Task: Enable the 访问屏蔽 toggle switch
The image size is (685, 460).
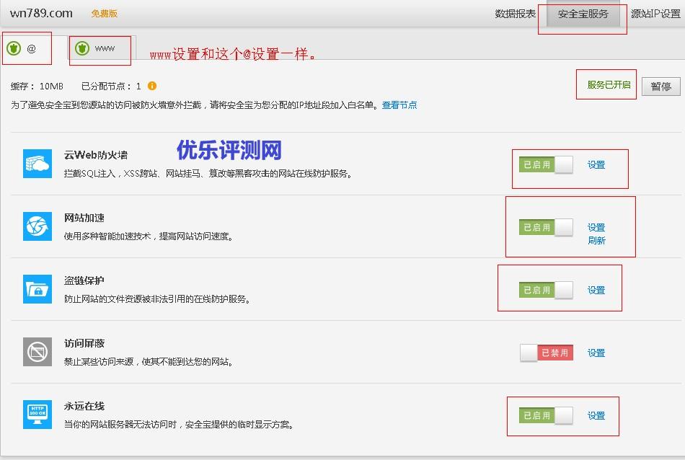Action: [x=546, y=353]
